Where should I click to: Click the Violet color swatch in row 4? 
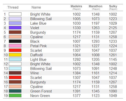coord(15,28)
